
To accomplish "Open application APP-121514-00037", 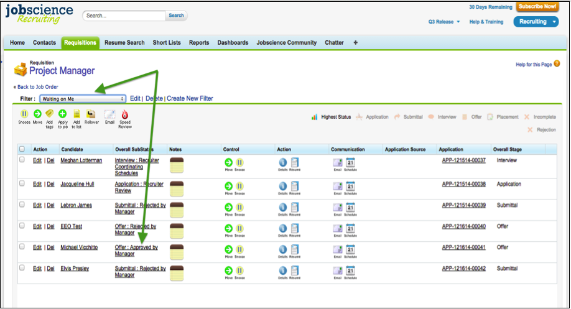I will click(x=463, y=160).
